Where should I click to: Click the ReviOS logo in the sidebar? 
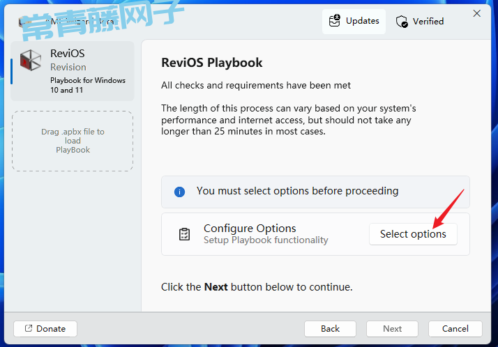click(31, 61)
